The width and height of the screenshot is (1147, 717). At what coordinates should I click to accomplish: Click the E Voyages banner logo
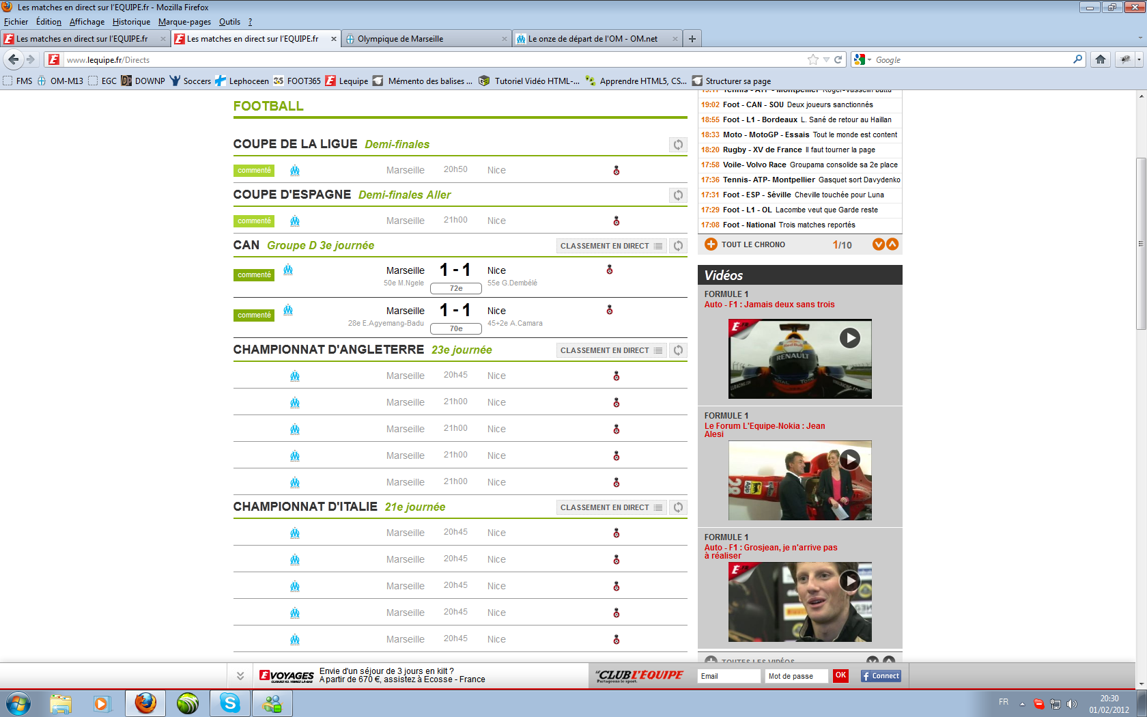(x=286, y=676)
